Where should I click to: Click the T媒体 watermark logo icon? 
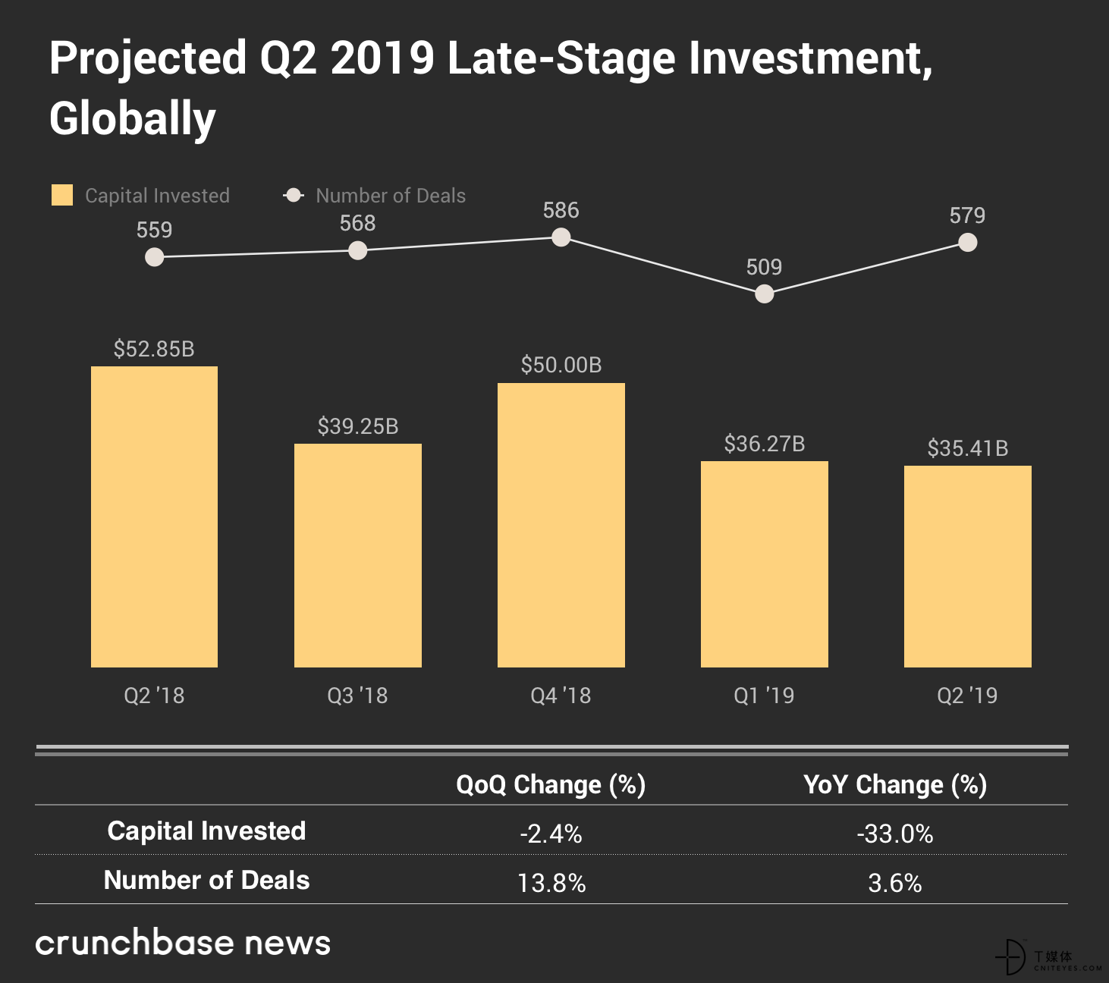[1011, 956]
